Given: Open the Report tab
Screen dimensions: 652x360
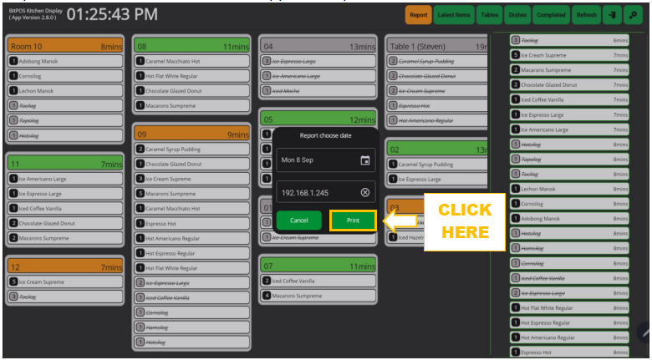Looking at the screenshot, I should (x=418, y=14).
